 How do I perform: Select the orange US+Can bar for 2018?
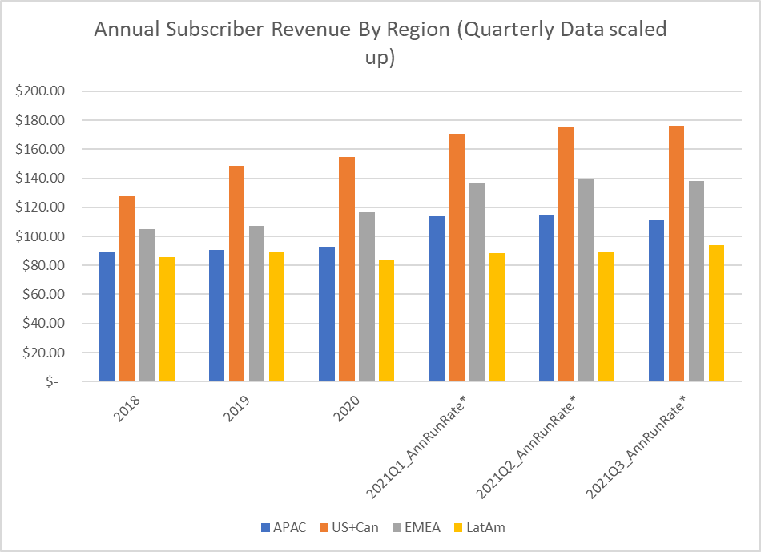(x=127, y=288)
